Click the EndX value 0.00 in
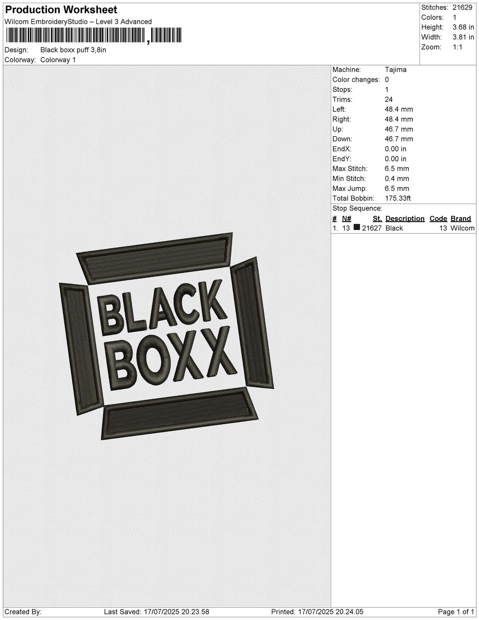 396,149
